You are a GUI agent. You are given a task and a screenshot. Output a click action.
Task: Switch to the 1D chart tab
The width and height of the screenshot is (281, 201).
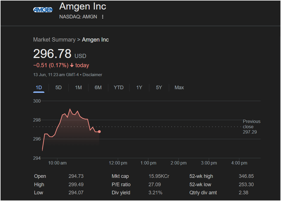[39, 88]
